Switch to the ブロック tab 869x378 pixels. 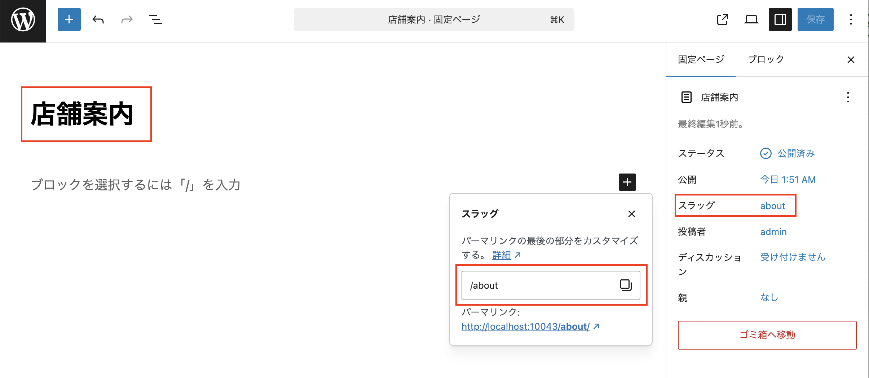(x=766, y=59)
